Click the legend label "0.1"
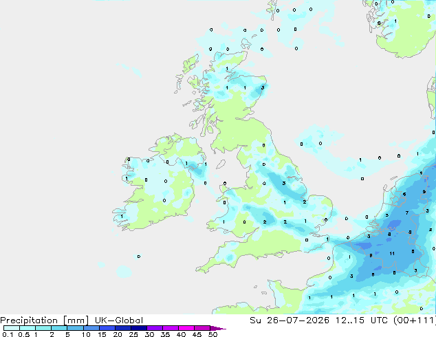 tap(8, 334)
